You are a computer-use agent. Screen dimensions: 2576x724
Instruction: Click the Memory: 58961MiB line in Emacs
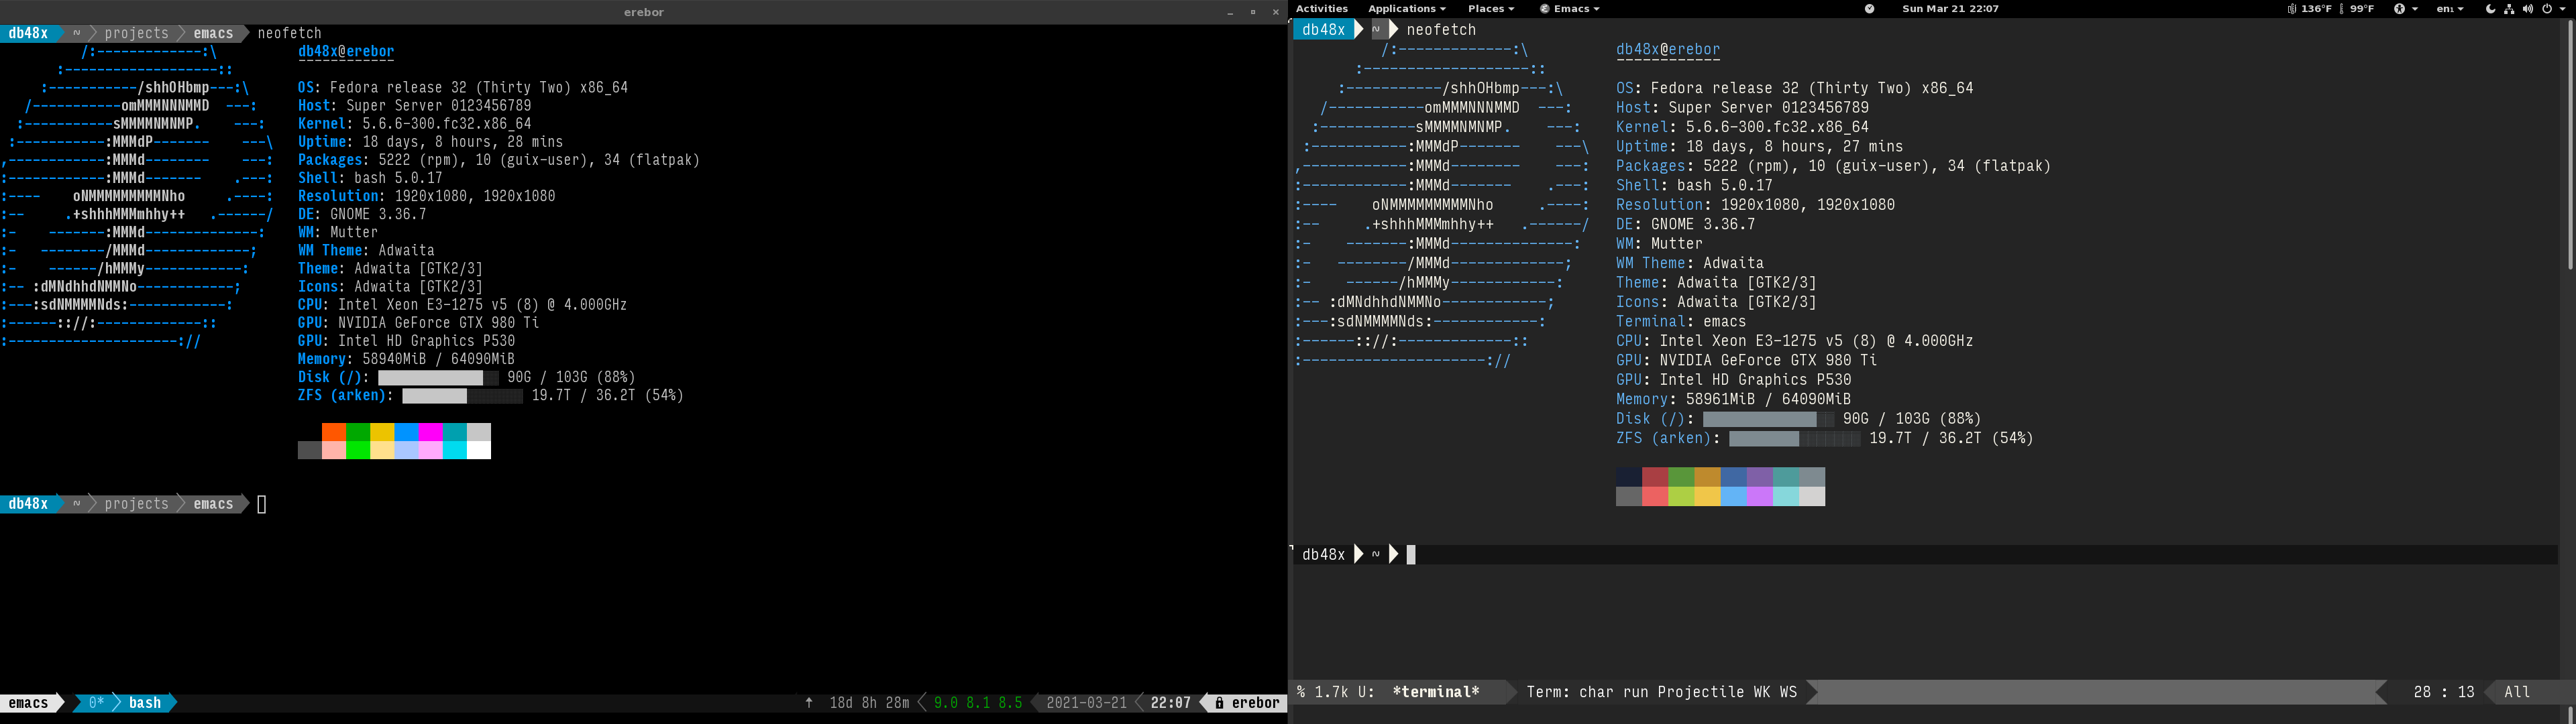click(x=1733, y=399)
